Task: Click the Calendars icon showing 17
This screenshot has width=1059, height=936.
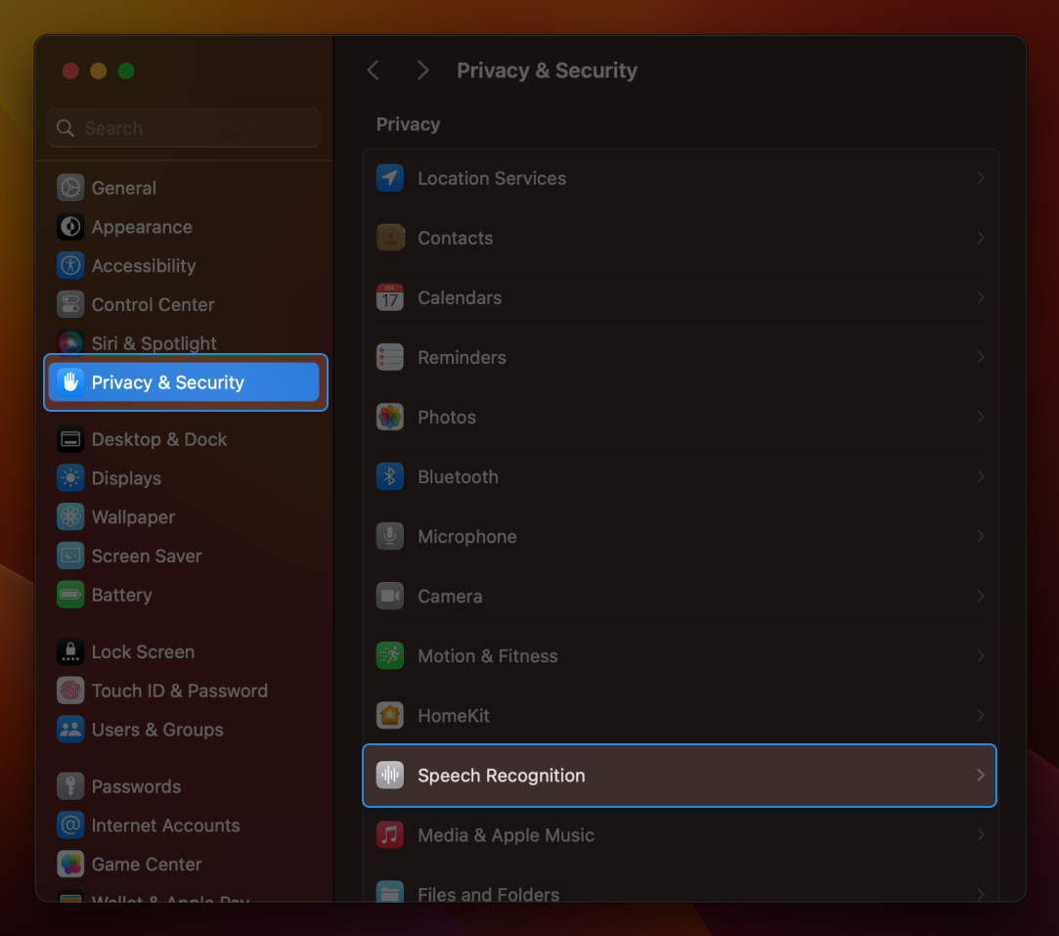Action: pyautogui.click(x=390, y=297)
